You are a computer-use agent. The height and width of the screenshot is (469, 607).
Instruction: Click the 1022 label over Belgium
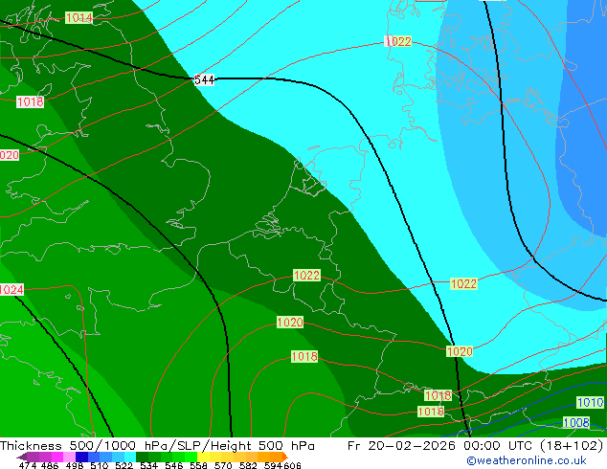tap(306, 275)
